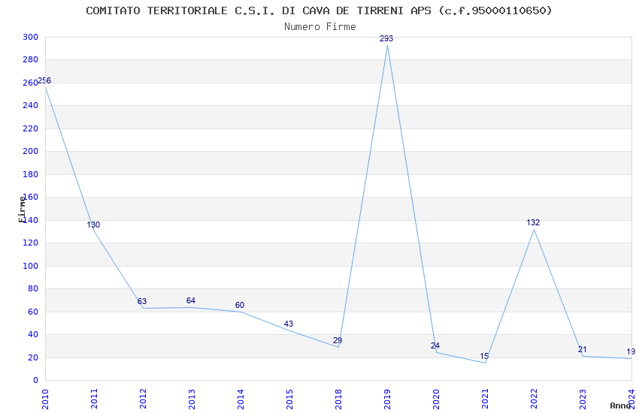Viewport: 639px width, 413px height.
Task: Click the subtitle Numero Firme
Action: tap(320, 27)
